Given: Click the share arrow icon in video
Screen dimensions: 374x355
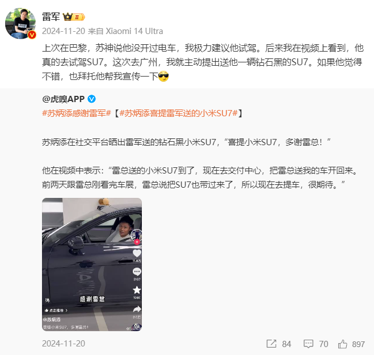Looking at the screenshot, I should [x=137, y=309].
